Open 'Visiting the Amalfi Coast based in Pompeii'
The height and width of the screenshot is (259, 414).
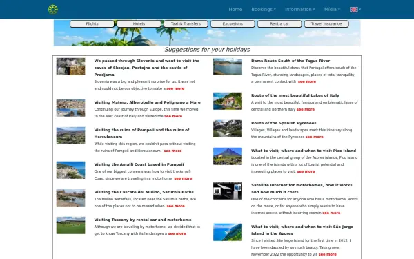[x=139, y=164]
